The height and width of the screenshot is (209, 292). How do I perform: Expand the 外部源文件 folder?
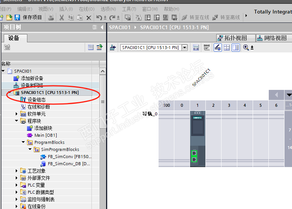(16, 178)
